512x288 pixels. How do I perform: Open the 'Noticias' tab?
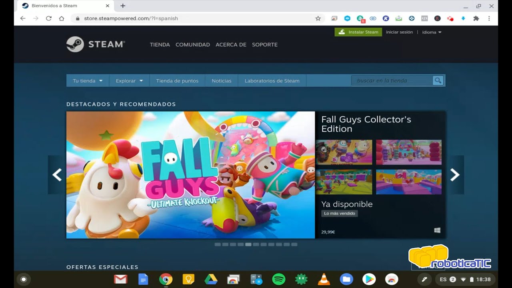click(222, 80)
